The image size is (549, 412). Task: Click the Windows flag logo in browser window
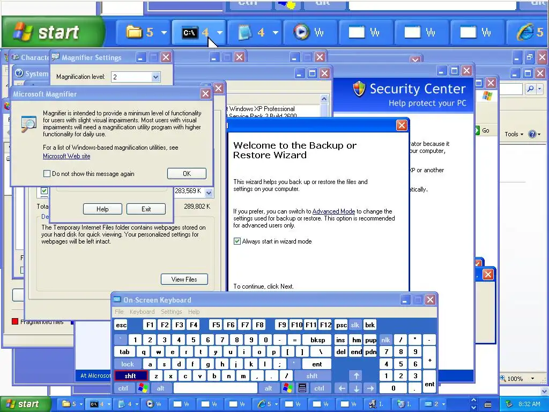(x=487, y=95)
